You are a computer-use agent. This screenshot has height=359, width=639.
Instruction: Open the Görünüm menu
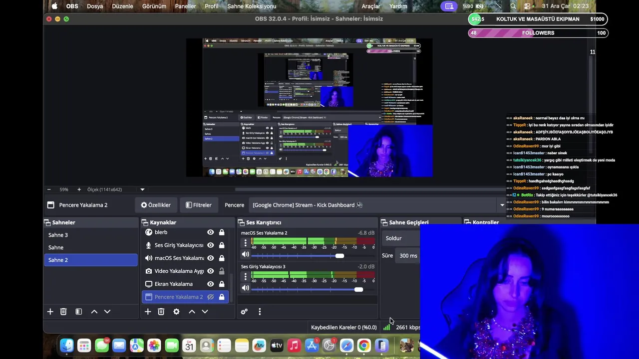tap(154, 6)
